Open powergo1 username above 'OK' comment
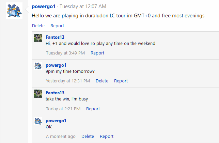Screen dimensions: 219x143 click(x=56, y=121)
